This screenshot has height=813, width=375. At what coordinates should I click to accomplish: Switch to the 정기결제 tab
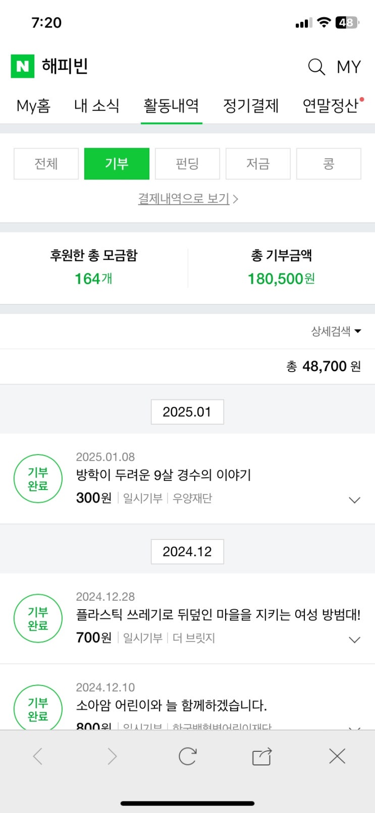coord(251,106)
